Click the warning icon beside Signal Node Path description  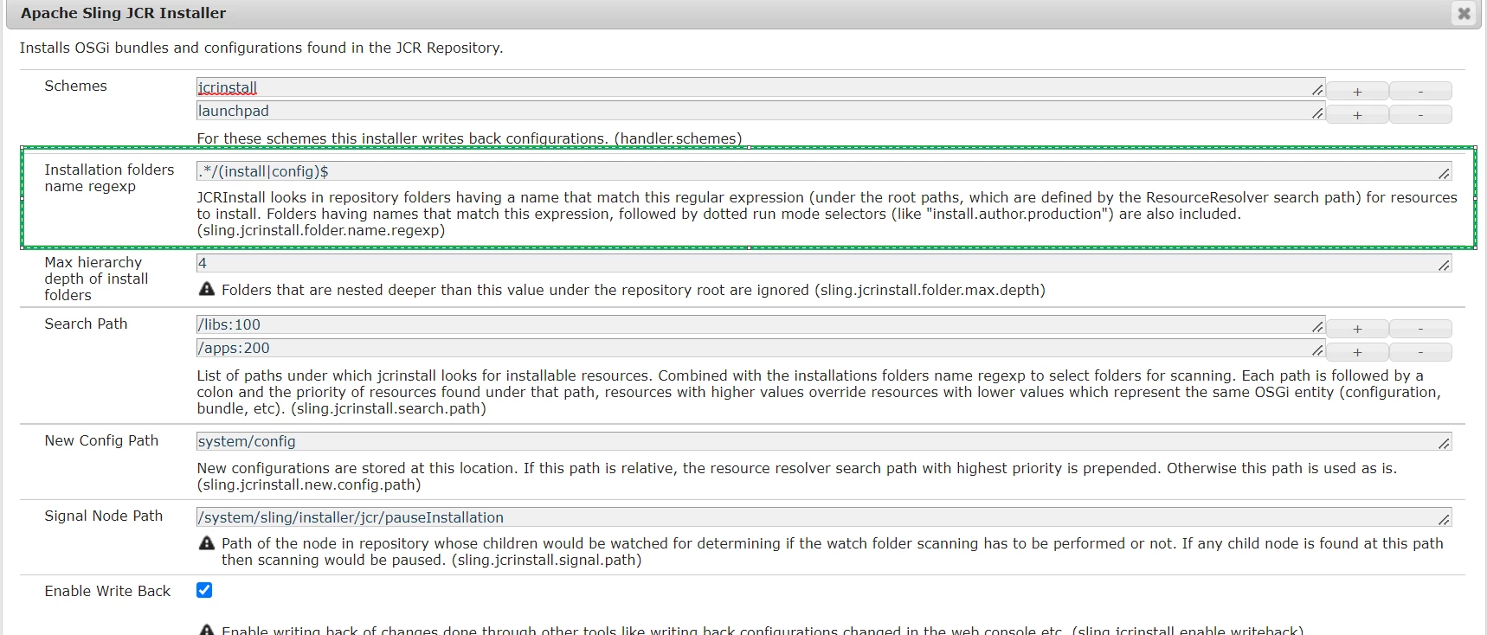tap(207, 542)
